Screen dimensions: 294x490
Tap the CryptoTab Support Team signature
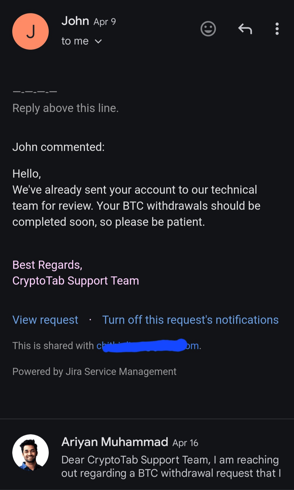pos(76,281)
